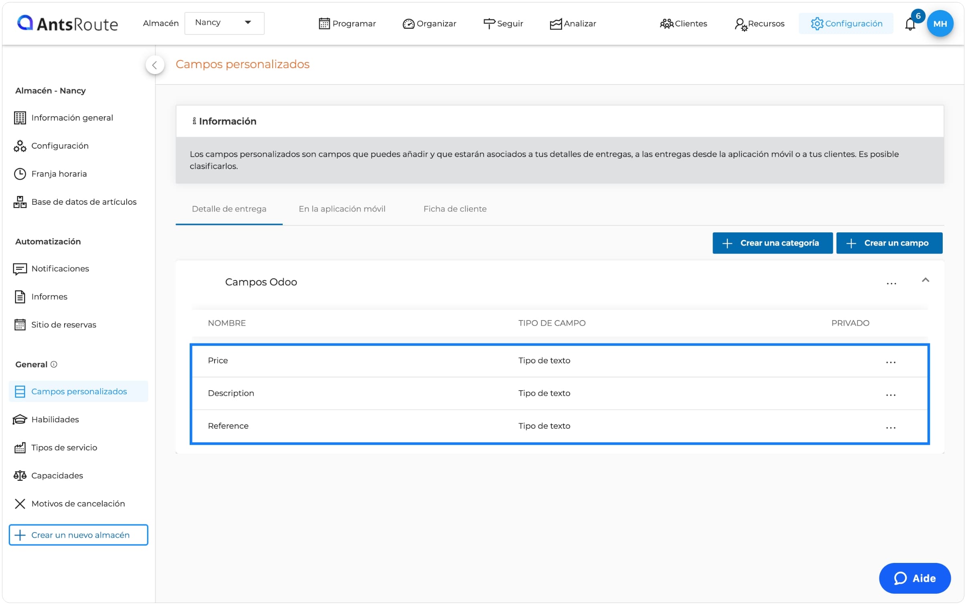The height and width of the screenshot is (605, 966).
Task: Go to Clientes section
Action: tap(683, 24)
